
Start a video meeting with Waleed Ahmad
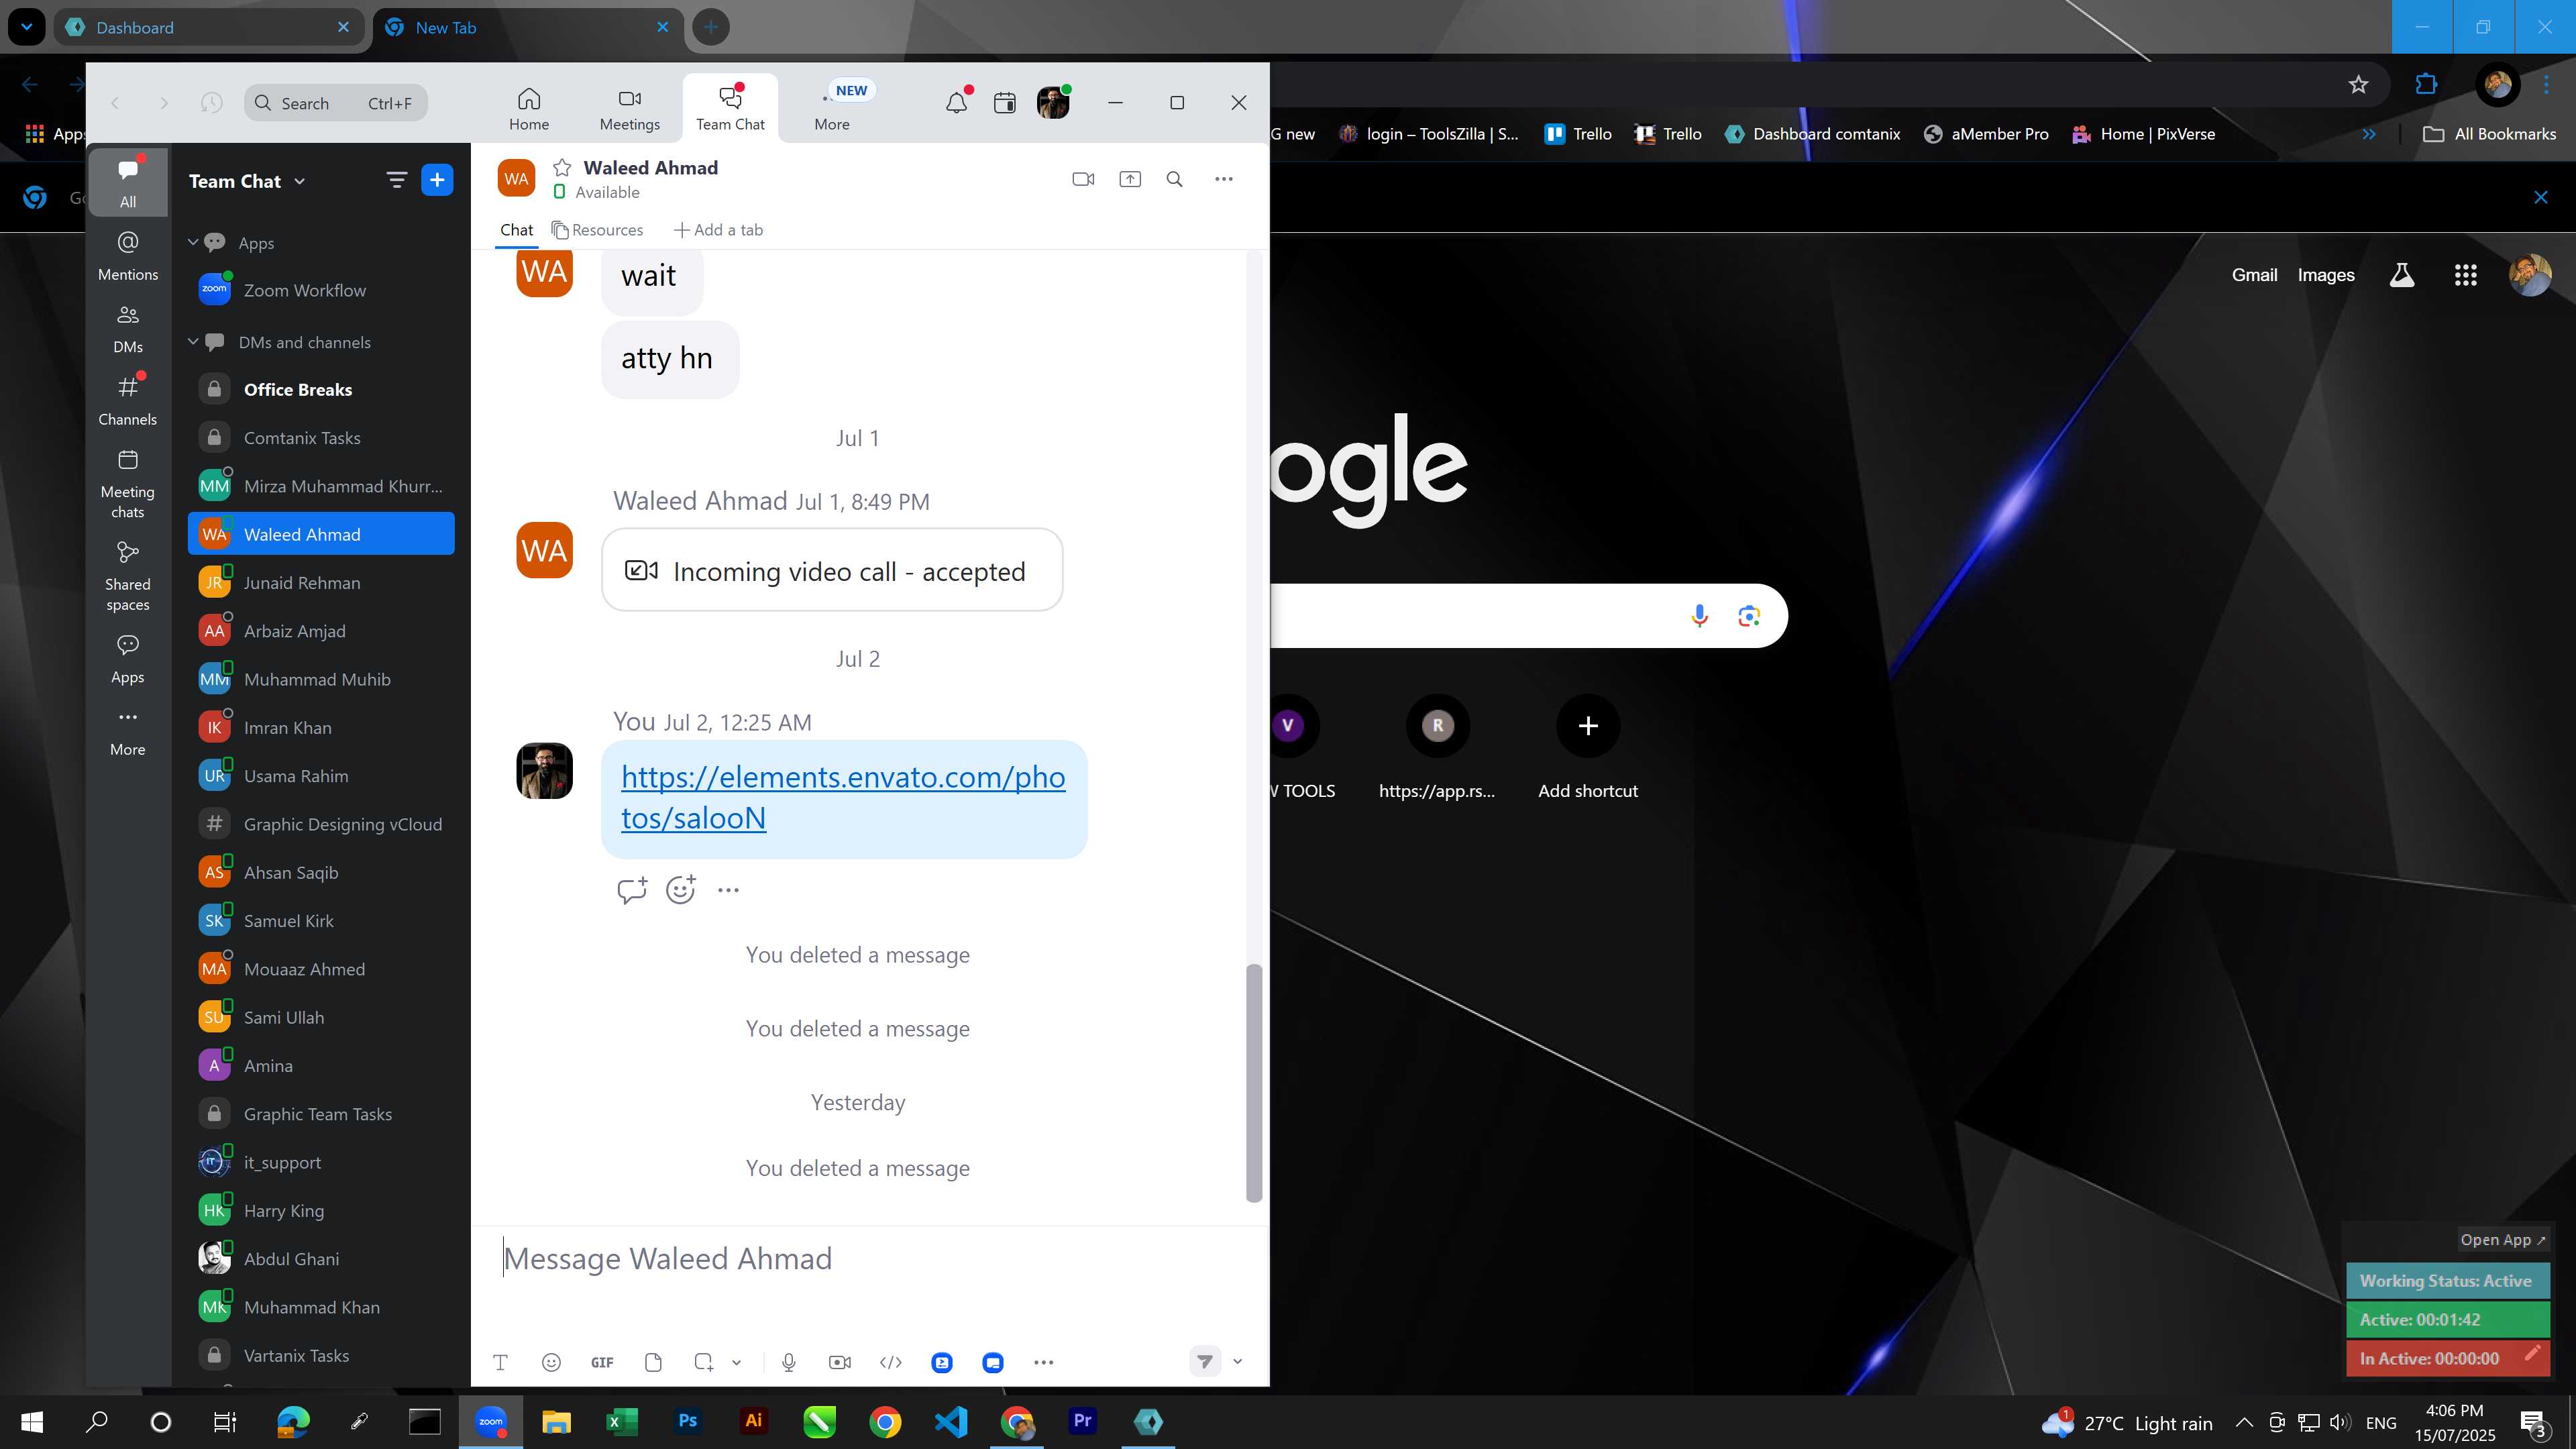pos(1083,179)
